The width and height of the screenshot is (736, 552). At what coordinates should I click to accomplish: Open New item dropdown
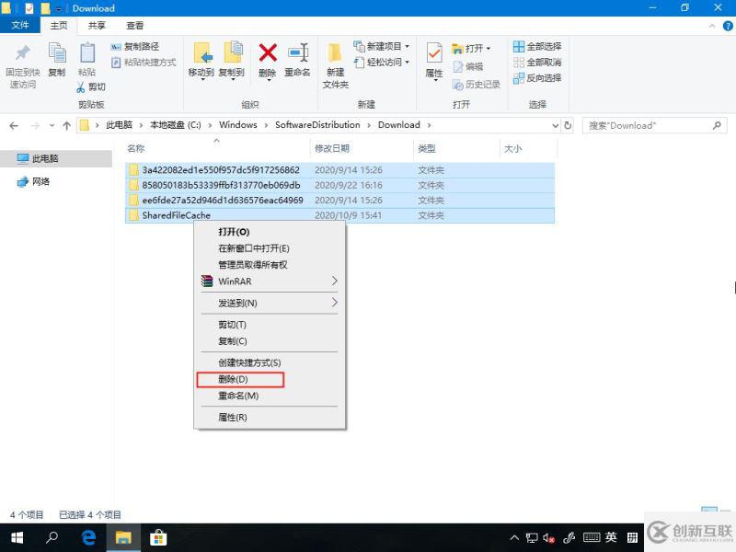(x=381, y=47)
